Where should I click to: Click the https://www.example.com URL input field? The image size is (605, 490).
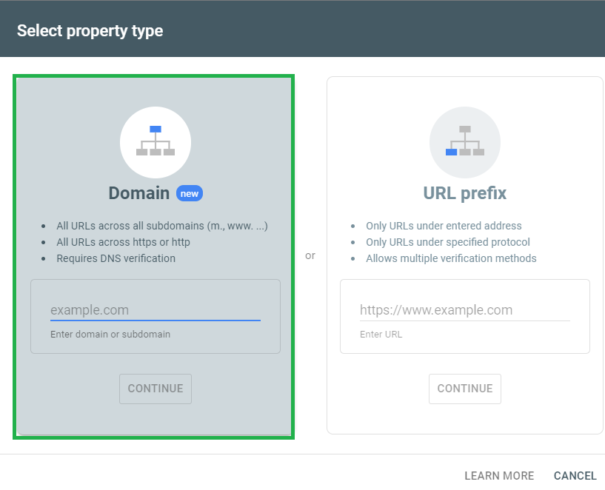(464, 309)
